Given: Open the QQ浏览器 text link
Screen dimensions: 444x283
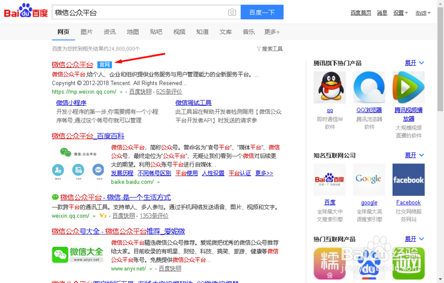Looking at the screenshot, I should 369,110.
